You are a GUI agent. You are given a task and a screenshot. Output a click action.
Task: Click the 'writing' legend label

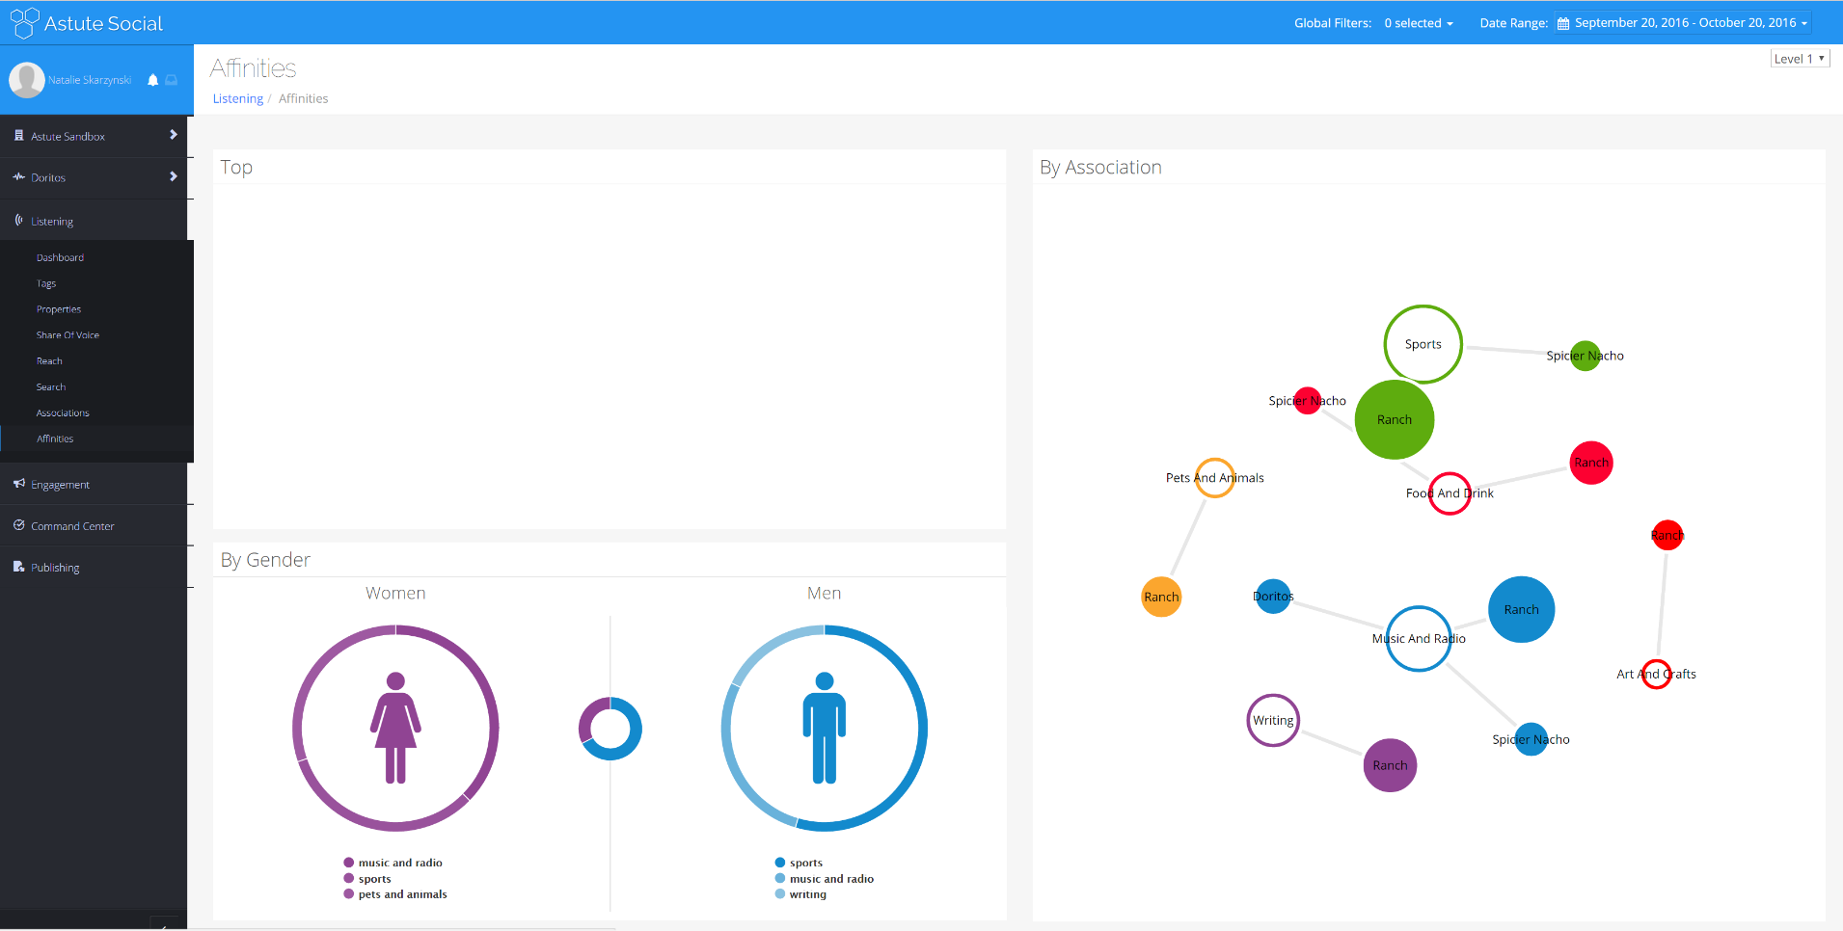(x=808, y=894)
